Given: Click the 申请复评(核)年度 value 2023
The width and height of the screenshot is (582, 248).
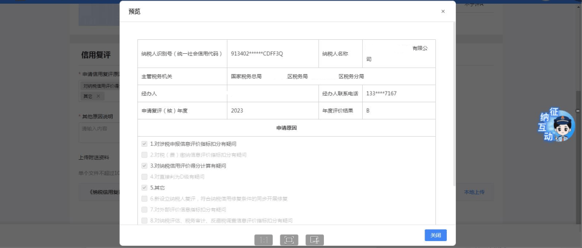Looking at the screenshot, I should pyautogui.click(x=237, y=110).
